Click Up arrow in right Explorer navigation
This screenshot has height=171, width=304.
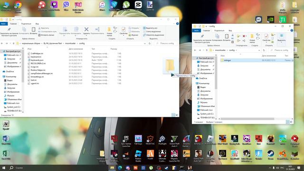coord(207,50)
